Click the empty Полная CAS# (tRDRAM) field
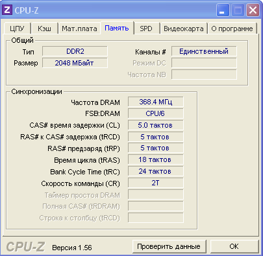Viewport: 263px width, 256px height. click(x=155, y=206)
